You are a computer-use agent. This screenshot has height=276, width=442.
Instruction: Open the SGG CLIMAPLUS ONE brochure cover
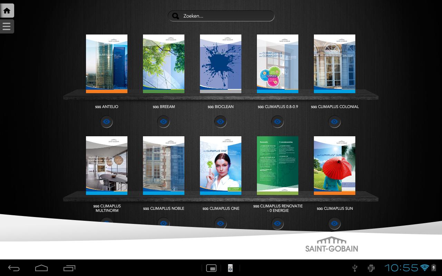[220, 165]
